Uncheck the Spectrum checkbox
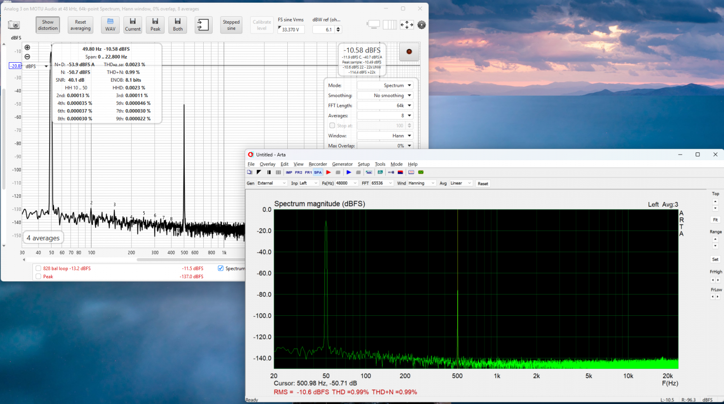 tap(221, 268)
